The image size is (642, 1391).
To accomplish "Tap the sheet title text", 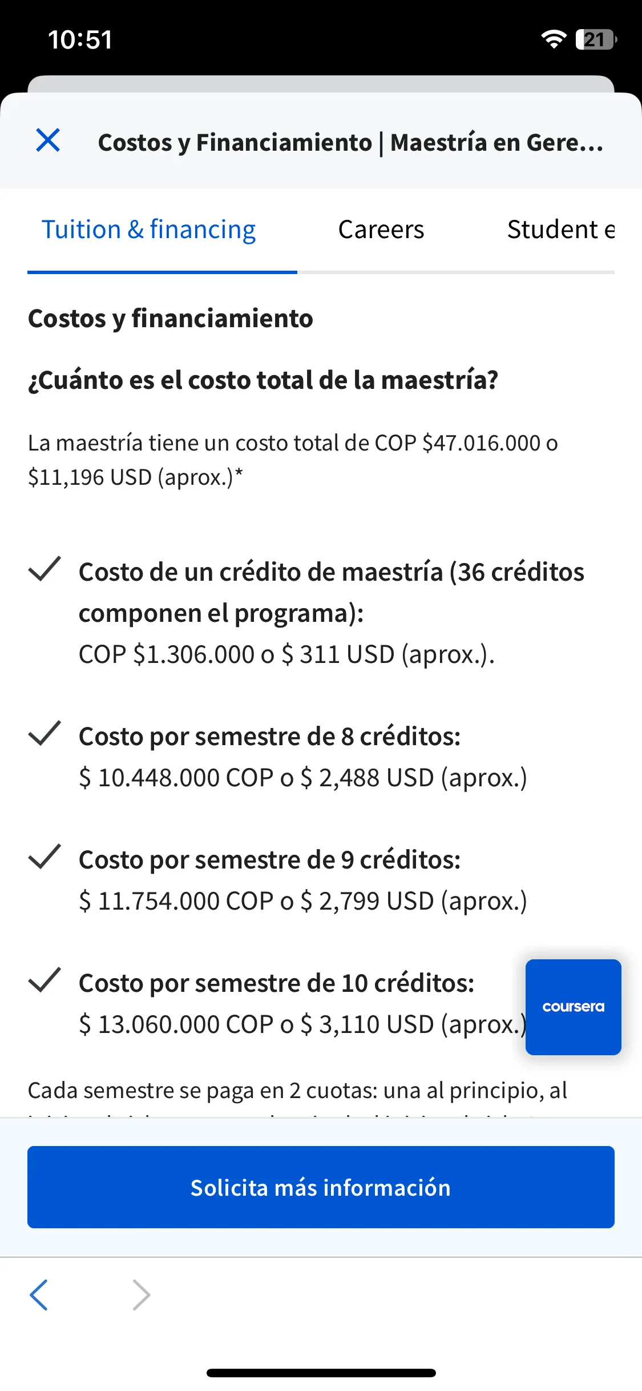I will pos(350,142).
